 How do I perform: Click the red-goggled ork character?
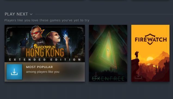pos(36,36)
